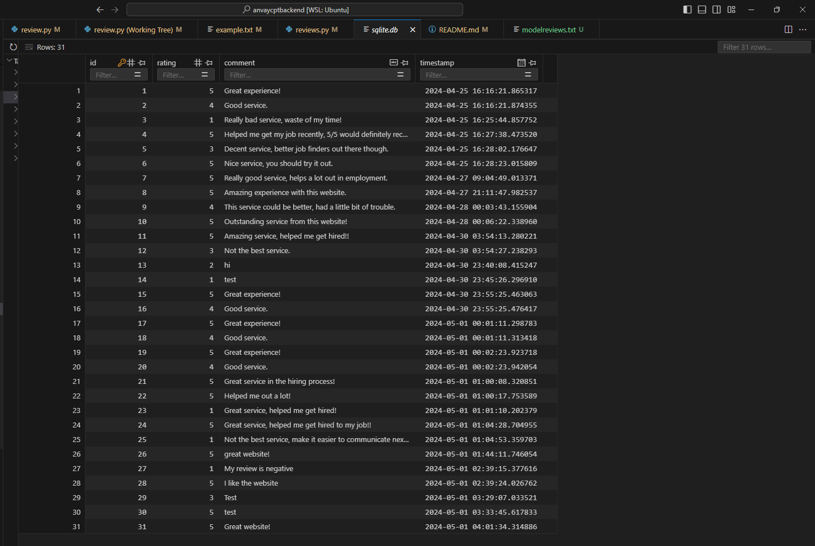
Task: Pin the id column
Action: pos(142,63)
